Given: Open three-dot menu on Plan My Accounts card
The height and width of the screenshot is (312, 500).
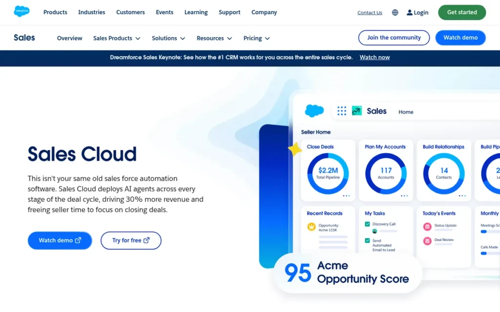Looking at the screenshot, I should tap(404, 196).
